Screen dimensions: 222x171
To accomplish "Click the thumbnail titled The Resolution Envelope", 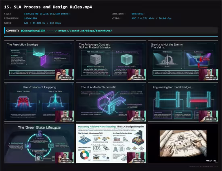I will click(x=39, y=60).
